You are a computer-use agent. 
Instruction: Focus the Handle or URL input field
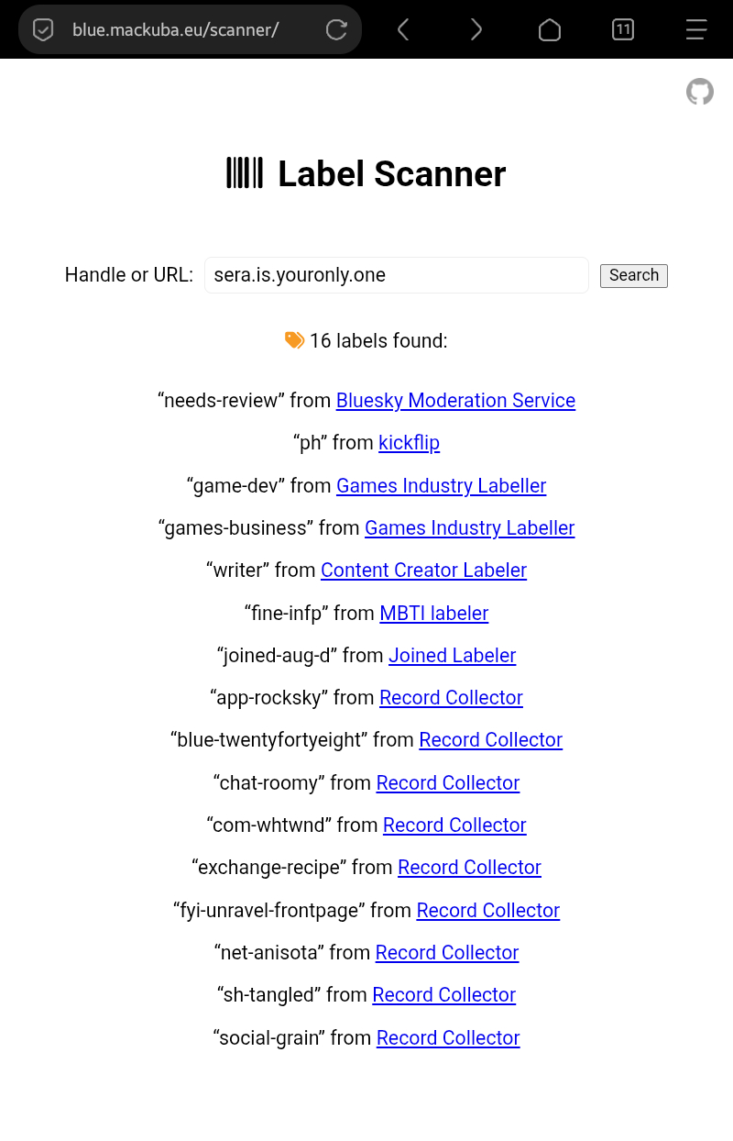tap(396, 275)
